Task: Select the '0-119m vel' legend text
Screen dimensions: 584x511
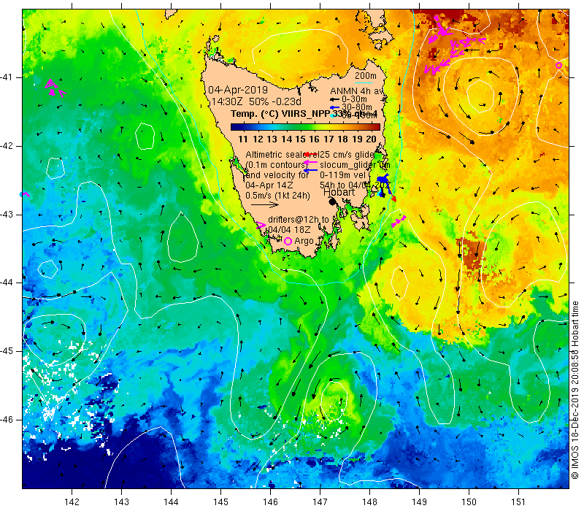Action: click(343, 174)
